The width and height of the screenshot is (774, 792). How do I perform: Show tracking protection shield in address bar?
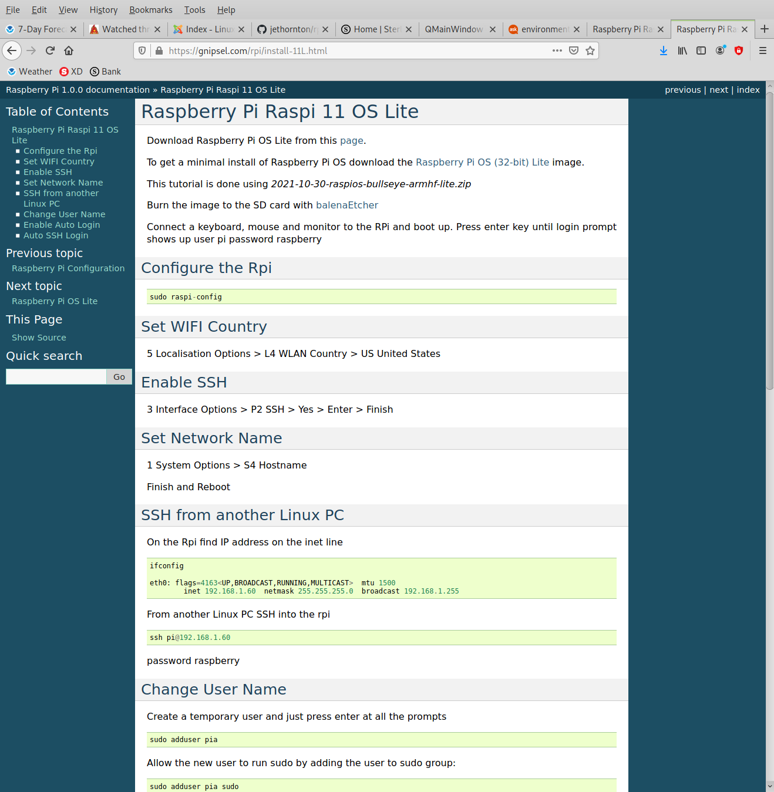coord(142,50)
